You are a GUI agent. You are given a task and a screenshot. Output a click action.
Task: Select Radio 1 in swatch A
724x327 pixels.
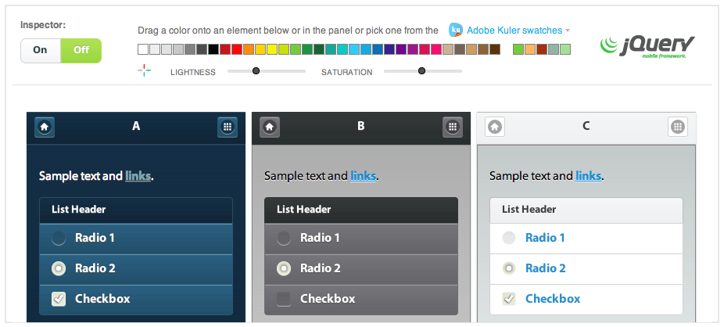point(59,238)
